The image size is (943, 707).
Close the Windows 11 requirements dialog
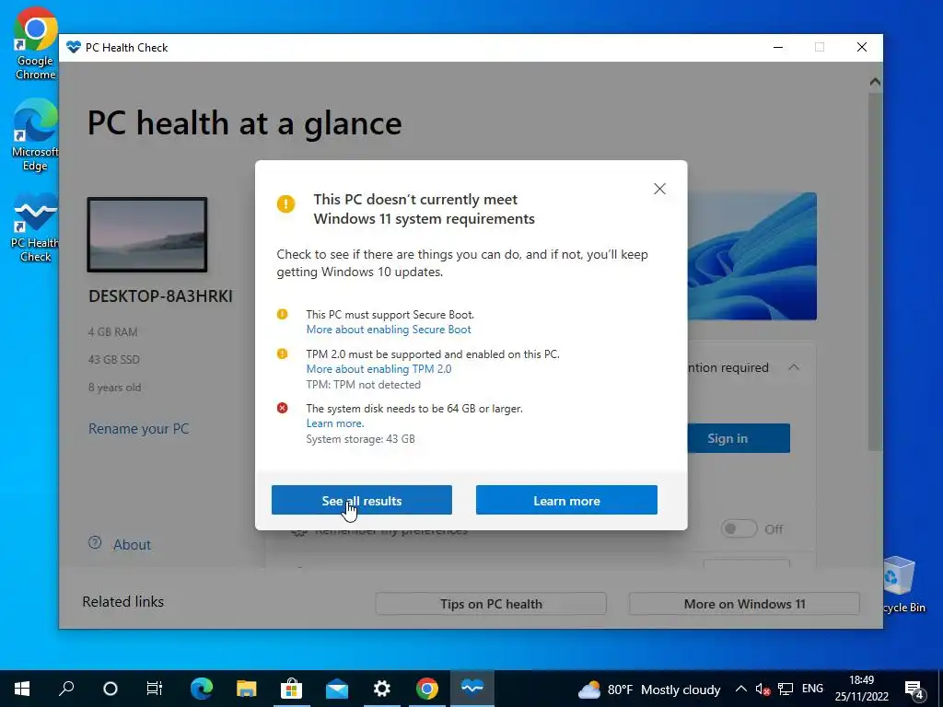[659, 189]
